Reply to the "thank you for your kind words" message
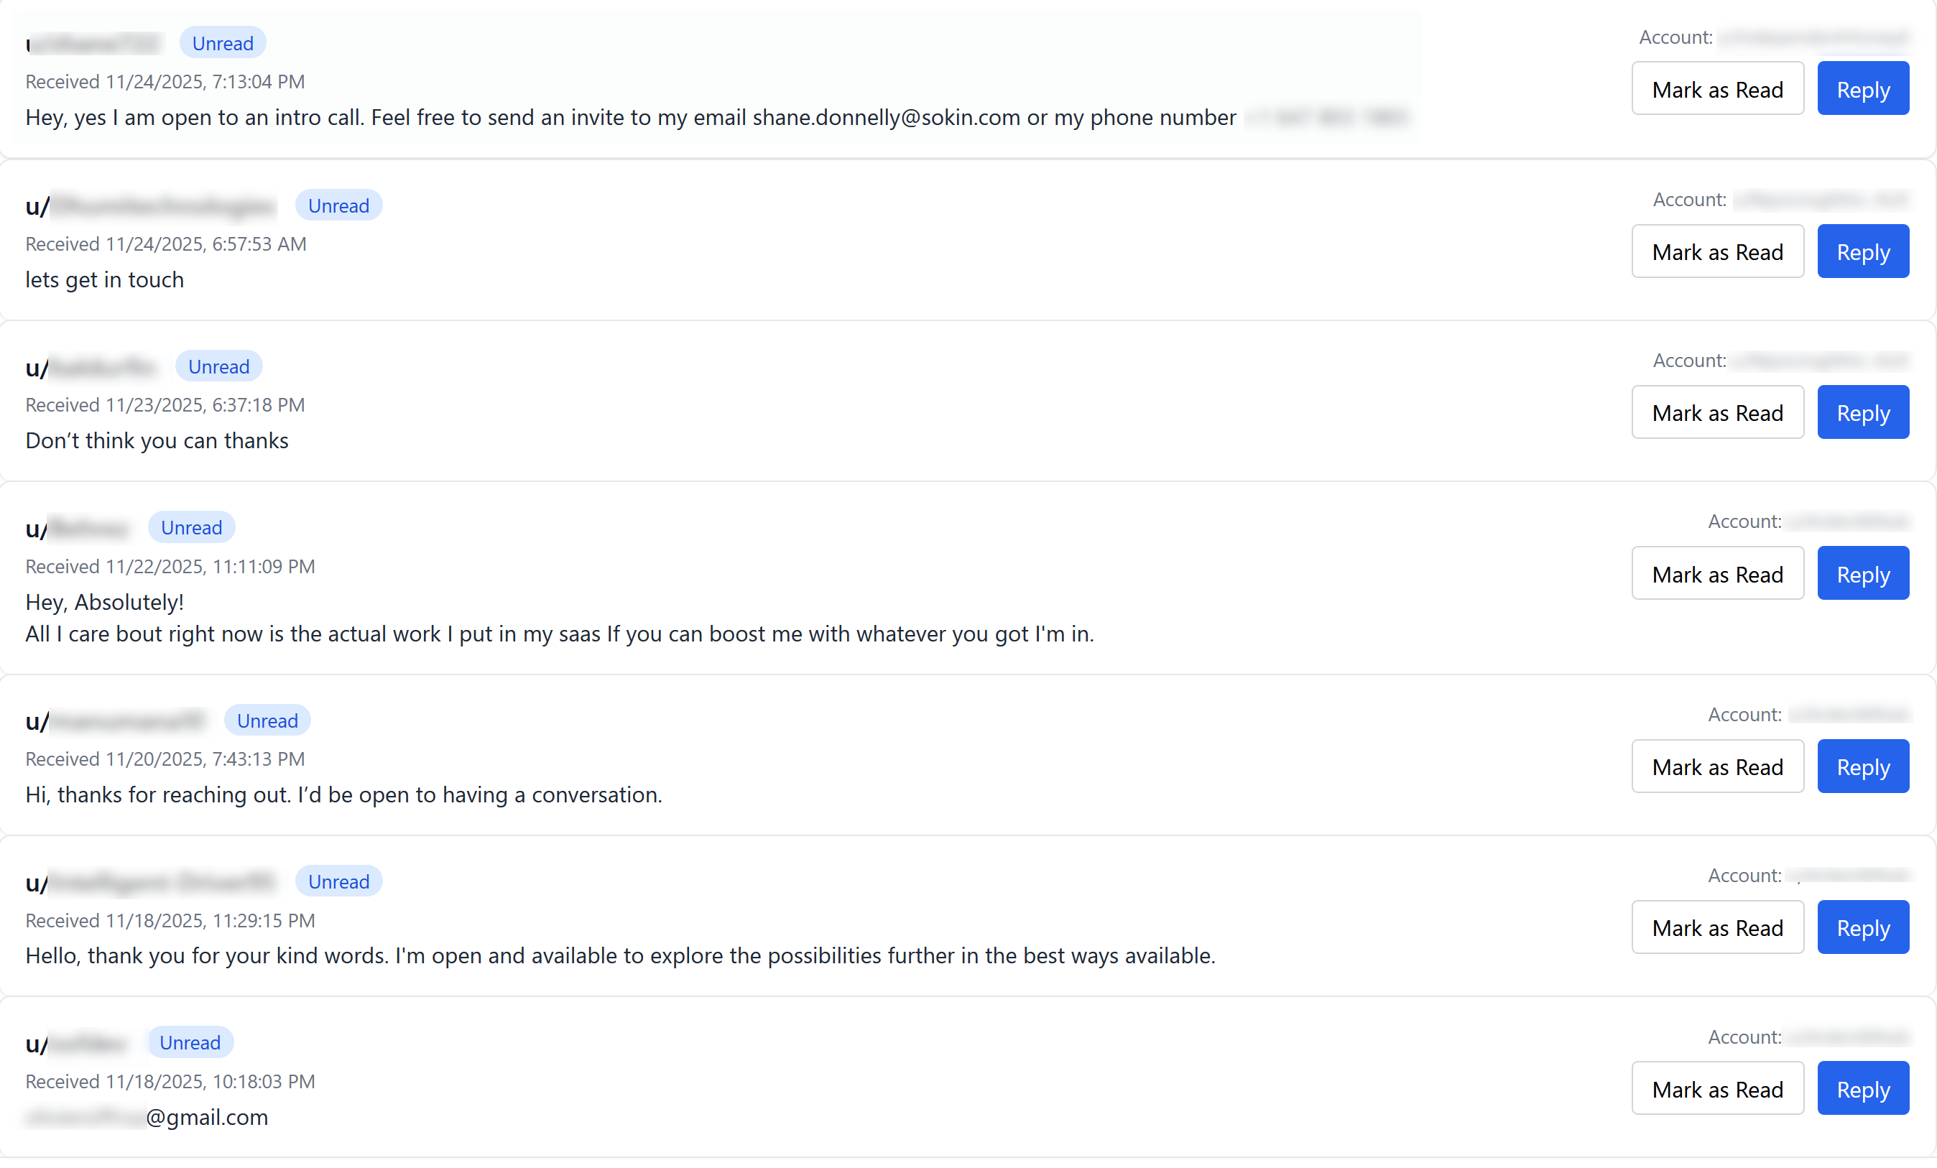This screenshot has width=1937, height=1168. [1862, 927]
